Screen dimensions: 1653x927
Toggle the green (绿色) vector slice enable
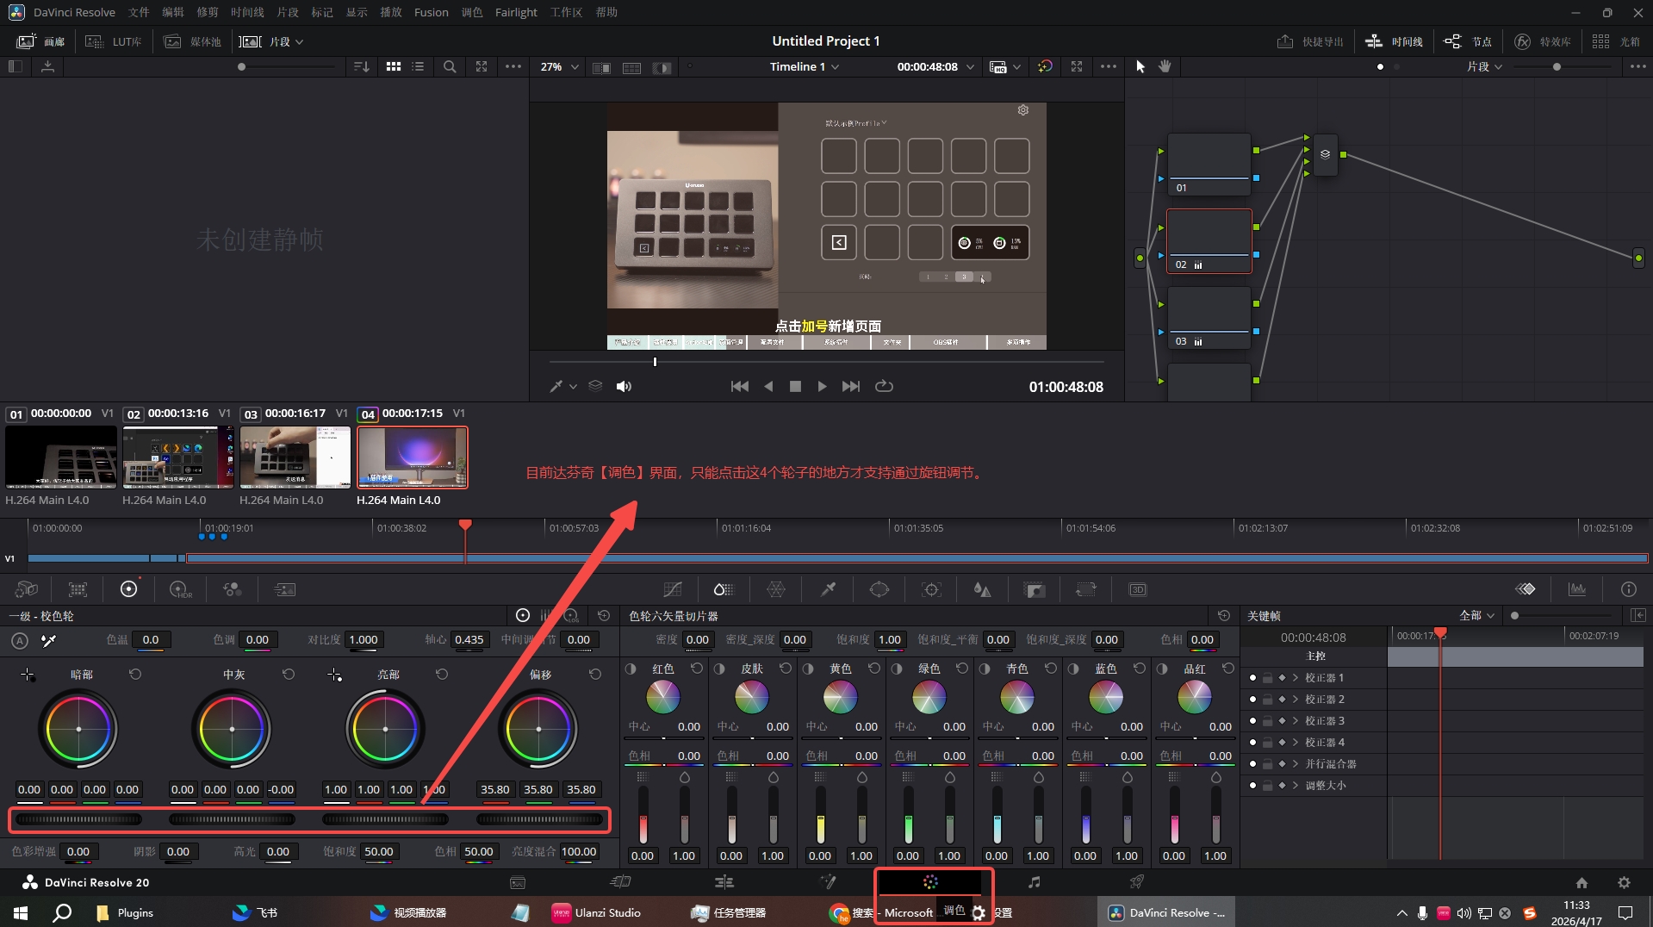pyautogui.click(x=897, y=669)
